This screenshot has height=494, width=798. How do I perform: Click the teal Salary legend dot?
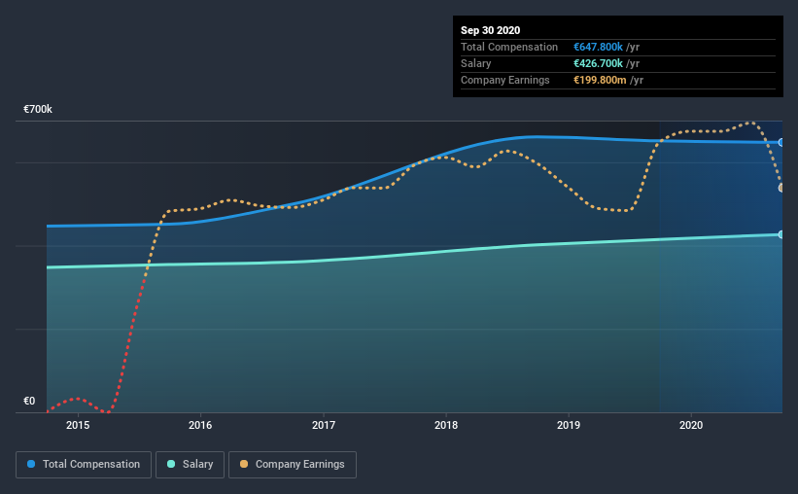171,464
